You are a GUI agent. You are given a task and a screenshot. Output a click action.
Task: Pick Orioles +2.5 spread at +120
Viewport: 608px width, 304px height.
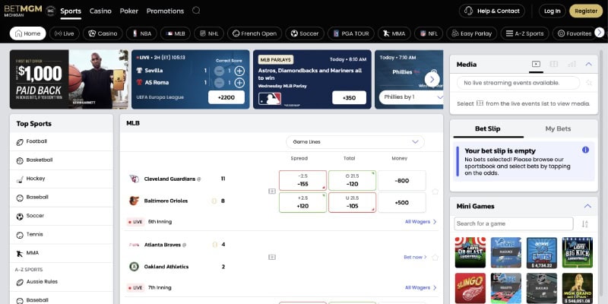coord(302,202)
